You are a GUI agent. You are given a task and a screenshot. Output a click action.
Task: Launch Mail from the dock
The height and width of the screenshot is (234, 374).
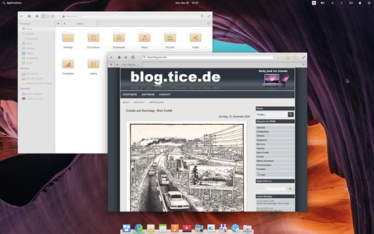point(151,228)
